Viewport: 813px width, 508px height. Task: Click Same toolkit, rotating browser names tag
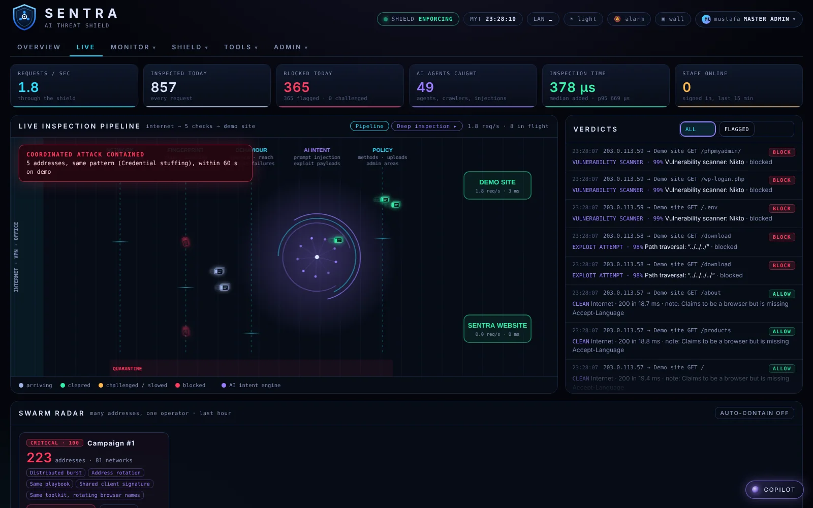coord(85,495)
